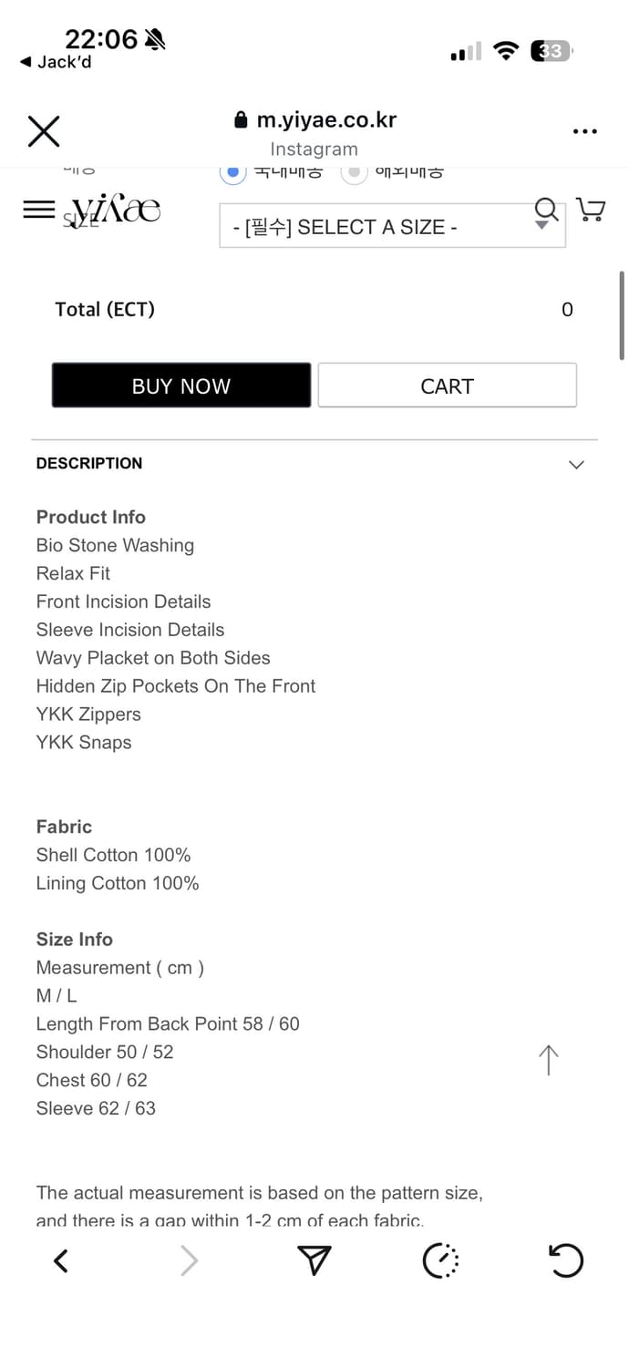This screenshot has height=1367, width=629.
Task: Open the shopping cart icon
Action: coord(592,210)
